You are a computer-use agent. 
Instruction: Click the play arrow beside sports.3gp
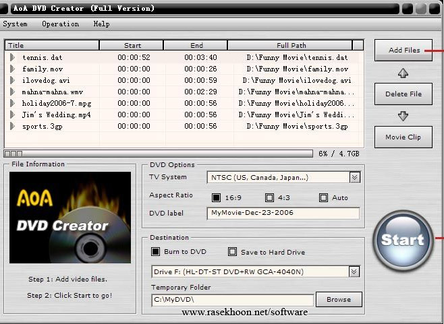click(12, 126)
